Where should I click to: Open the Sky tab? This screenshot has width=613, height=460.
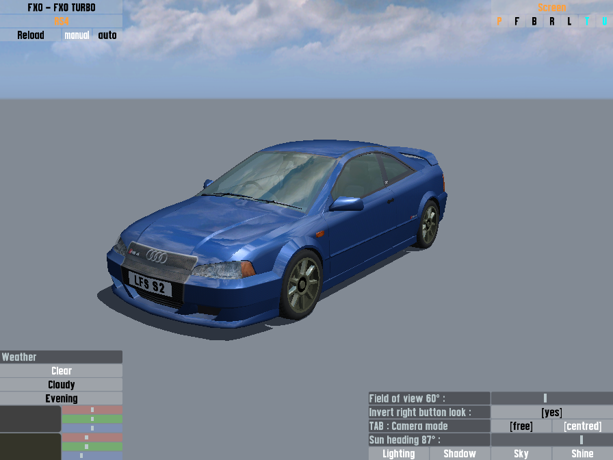click(521, 453)
